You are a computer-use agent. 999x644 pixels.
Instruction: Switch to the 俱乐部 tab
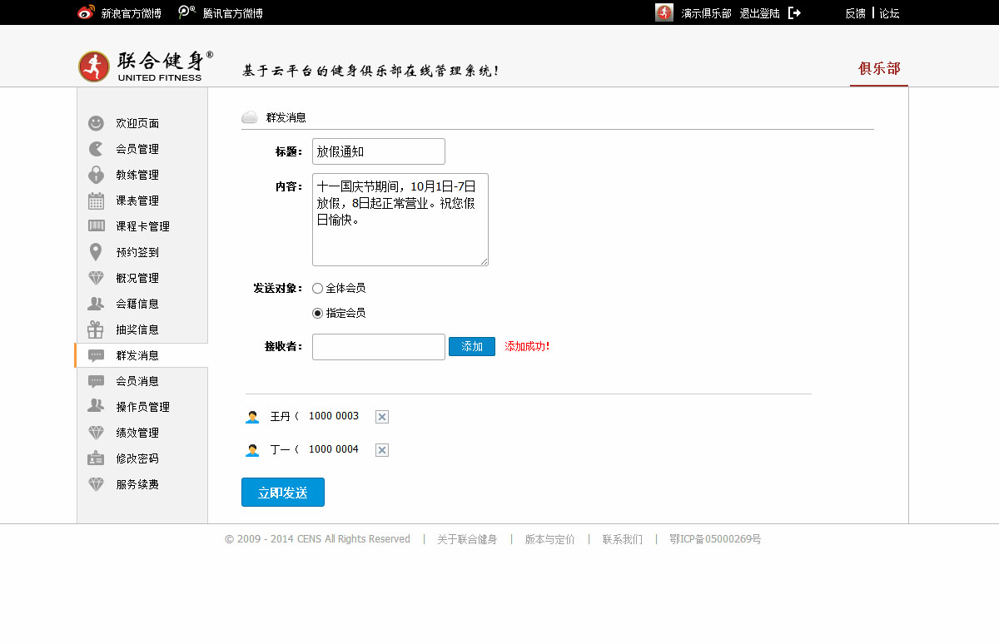click(x=879, y=69)
